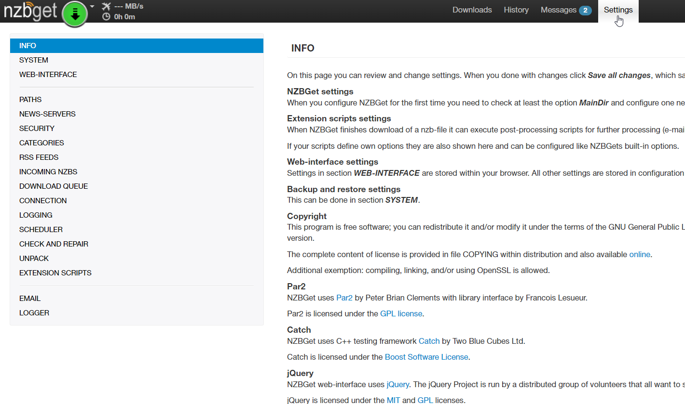Click the 'Backup and restore settings' heading
The height and width of the screenshot is (404, 685).
[x=344, y=189]
